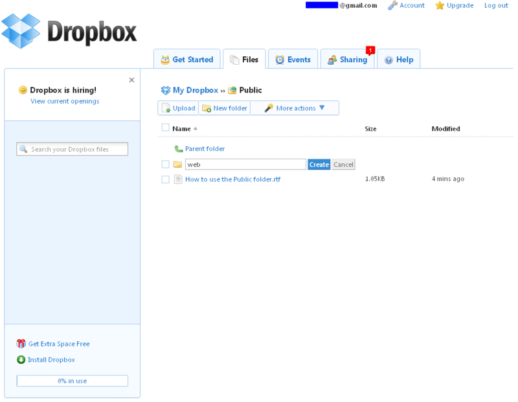Dismiss the Dropbox is hiring notice
Viewport: 518px width, 402px height.
click(x=131, y=80)
